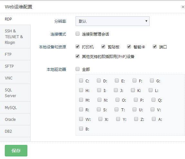Open the 分辨率 dropdown
Image resolution: width=185 pixels, height=159 pixels.
tap(113, 21)
